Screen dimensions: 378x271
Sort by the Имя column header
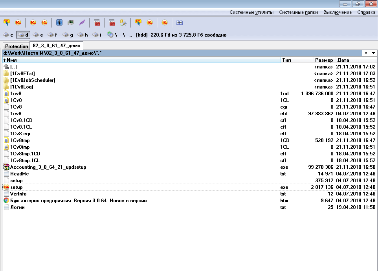point(141,60)
